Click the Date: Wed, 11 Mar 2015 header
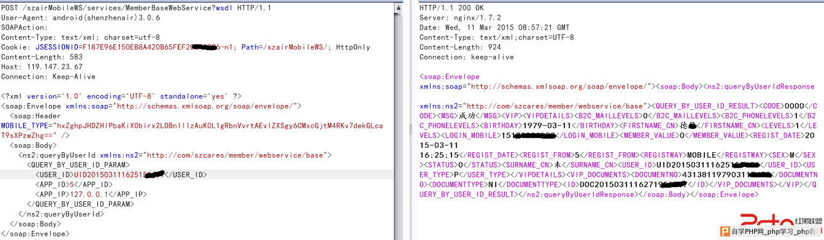This screenshot has width=824, height=240. click(x=494, y=27)
